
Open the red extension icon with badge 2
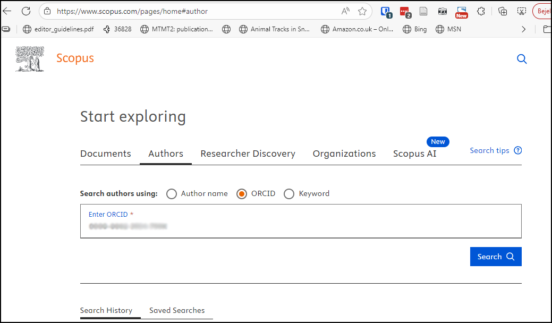[405, 12]
